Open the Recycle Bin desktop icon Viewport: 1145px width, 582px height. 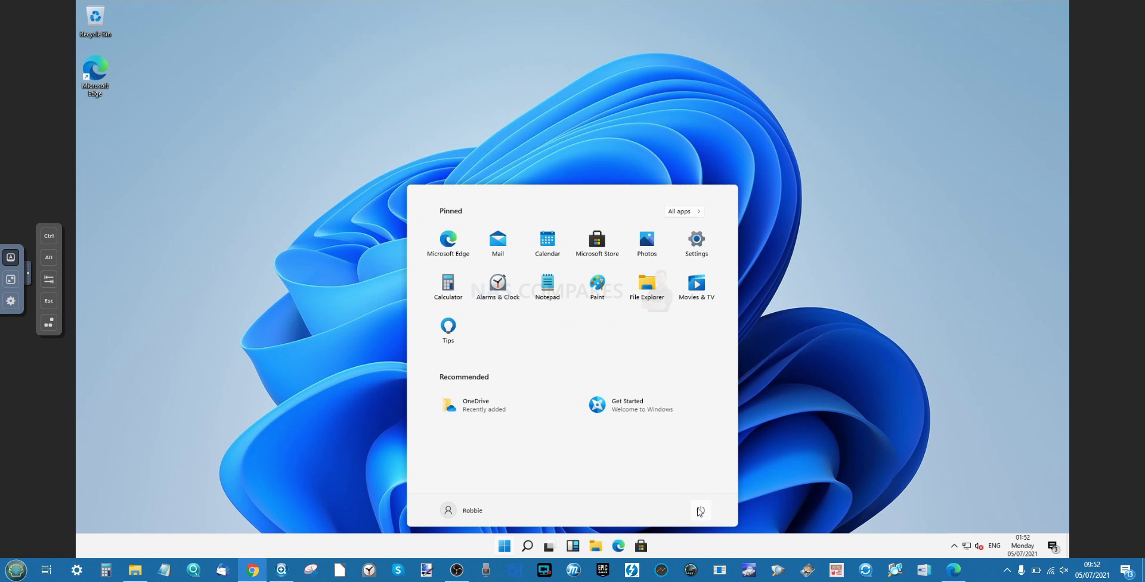(95, 22)
